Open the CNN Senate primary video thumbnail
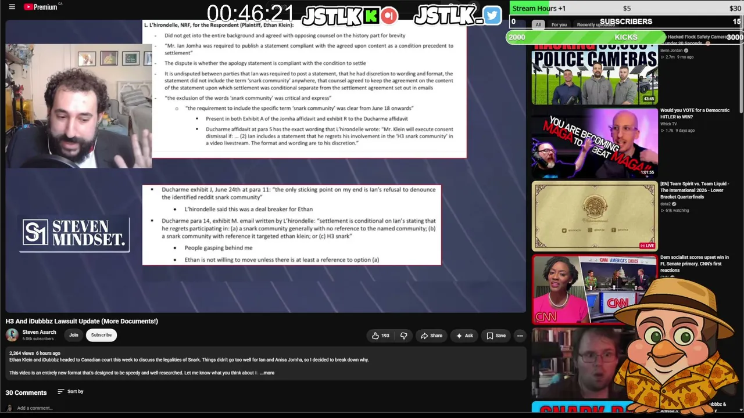Image resolution: width=744 pixels, height=418 pixels. (595, 289)
